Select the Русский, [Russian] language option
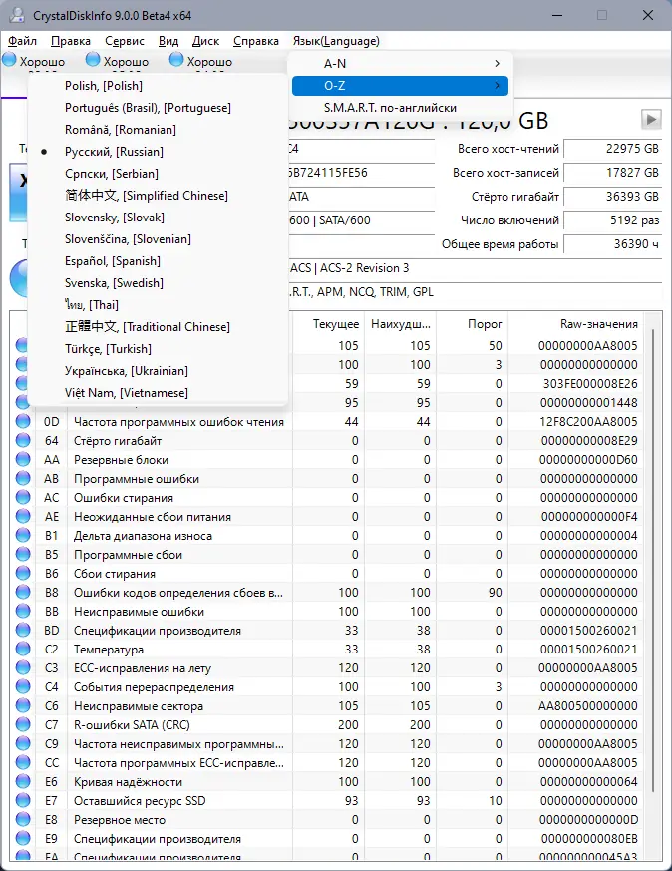Screen dimensions: 672x871 (114, 152)
